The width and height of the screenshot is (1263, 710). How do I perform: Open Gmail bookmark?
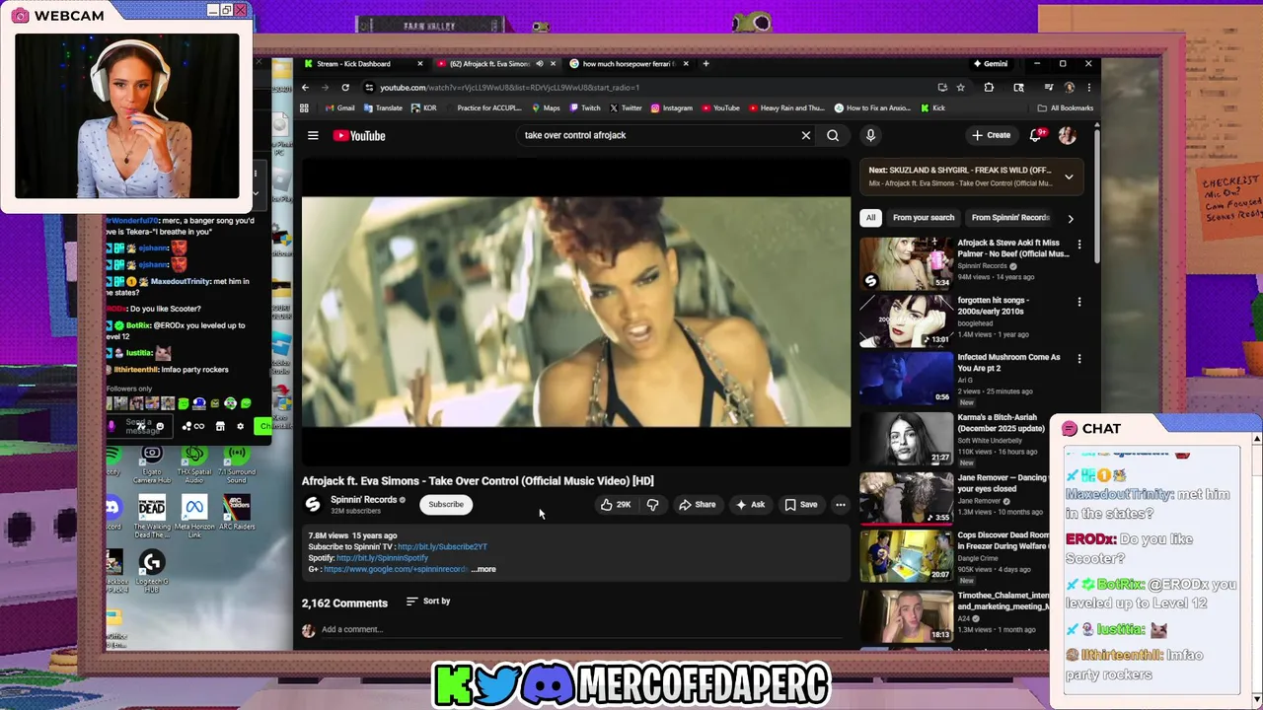pyautogui.click(x=338, y=108)
